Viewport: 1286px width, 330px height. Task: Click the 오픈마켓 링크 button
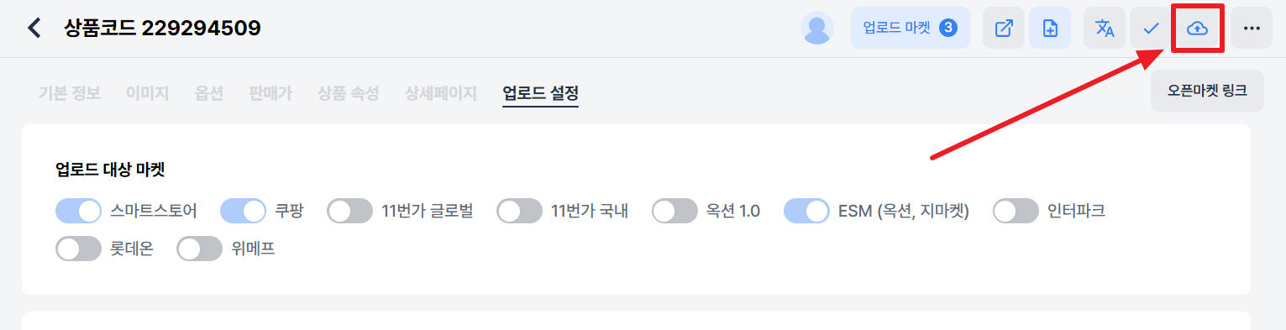(x=1207, y=91)
